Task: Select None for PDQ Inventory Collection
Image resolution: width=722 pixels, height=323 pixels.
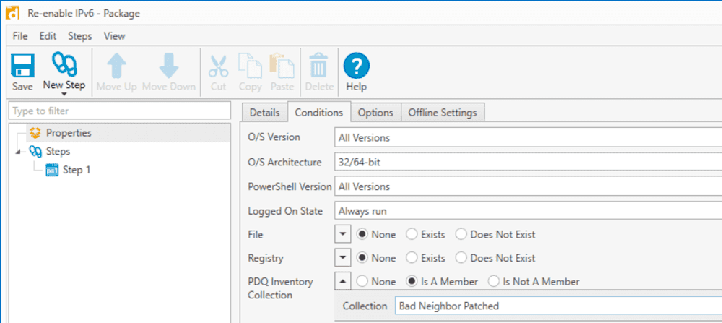Action: [x=362, y=281]
